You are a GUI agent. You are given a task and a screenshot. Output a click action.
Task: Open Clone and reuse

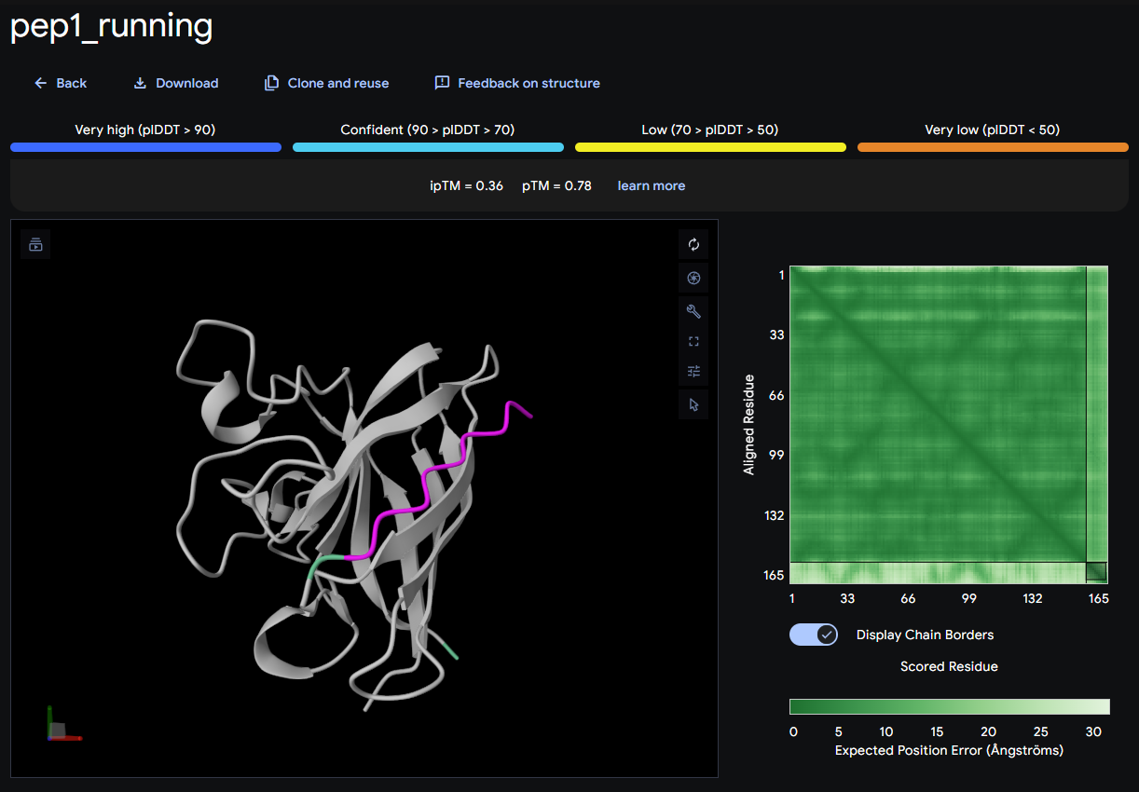click(x=326, y=83)
